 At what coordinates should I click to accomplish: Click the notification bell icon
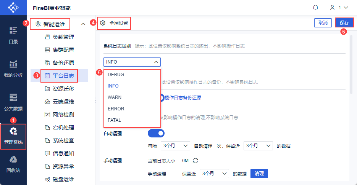pyautogui.click(x=315, y=8)
